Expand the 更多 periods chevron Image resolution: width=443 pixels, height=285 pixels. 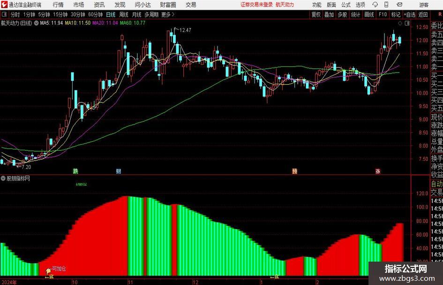click(173, 15)
